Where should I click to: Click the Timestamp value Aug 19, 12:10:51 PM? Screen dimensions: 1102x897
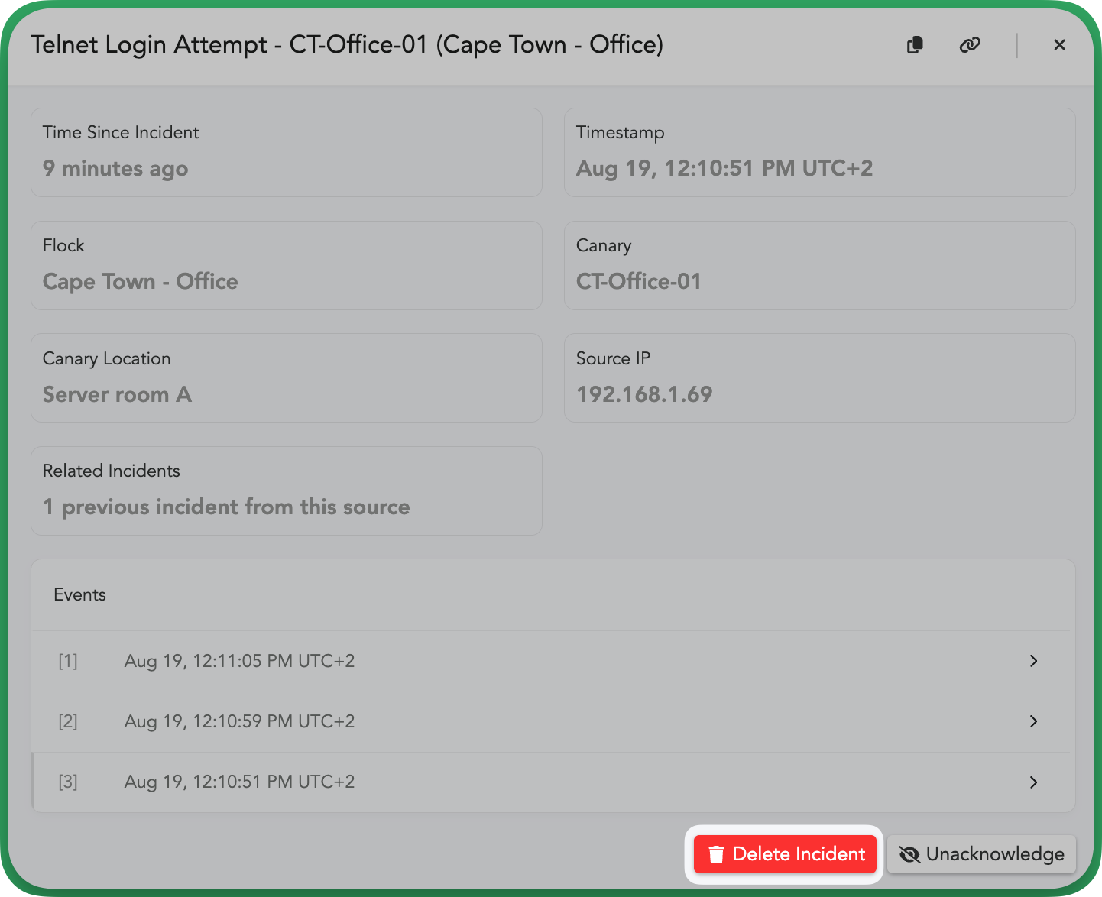(724, 168)
